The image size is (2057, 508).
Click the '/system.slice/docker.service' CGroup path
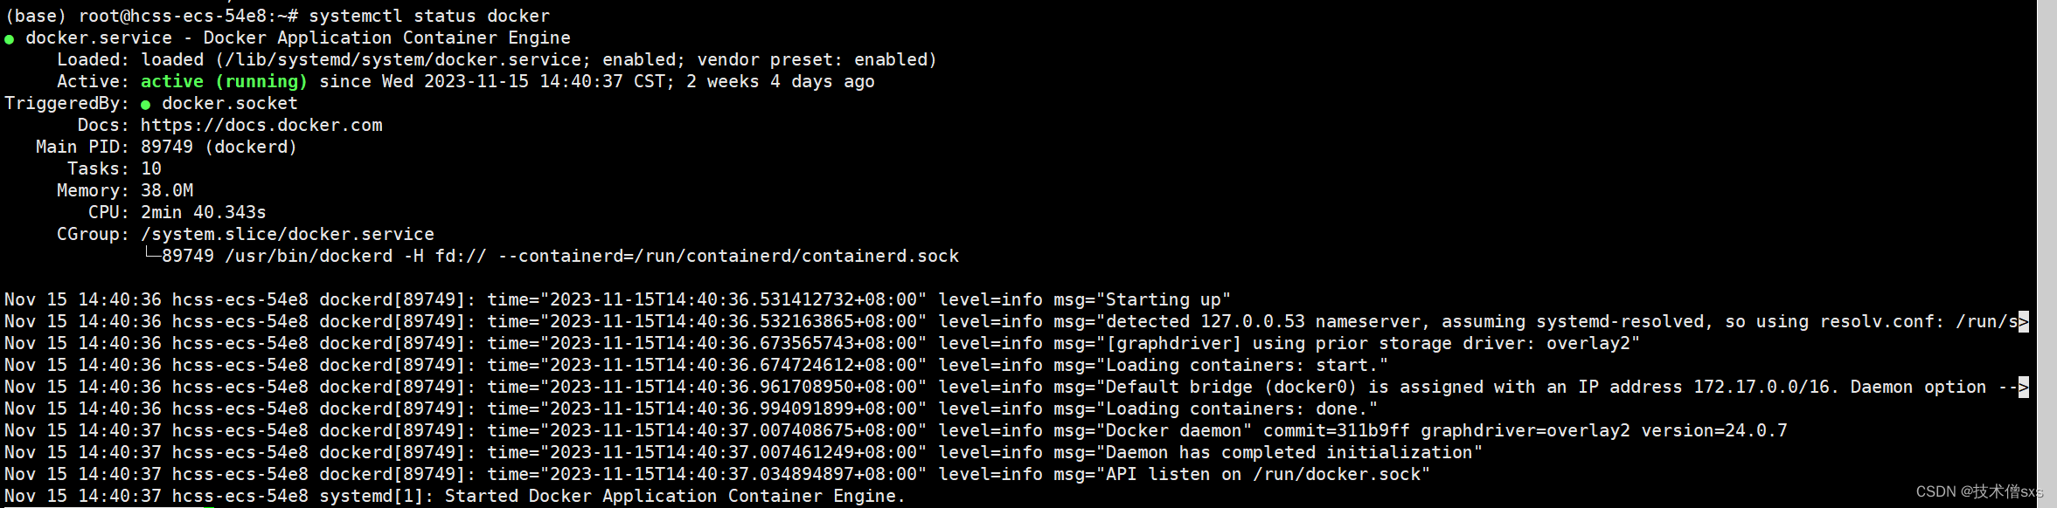pos(288,234)
